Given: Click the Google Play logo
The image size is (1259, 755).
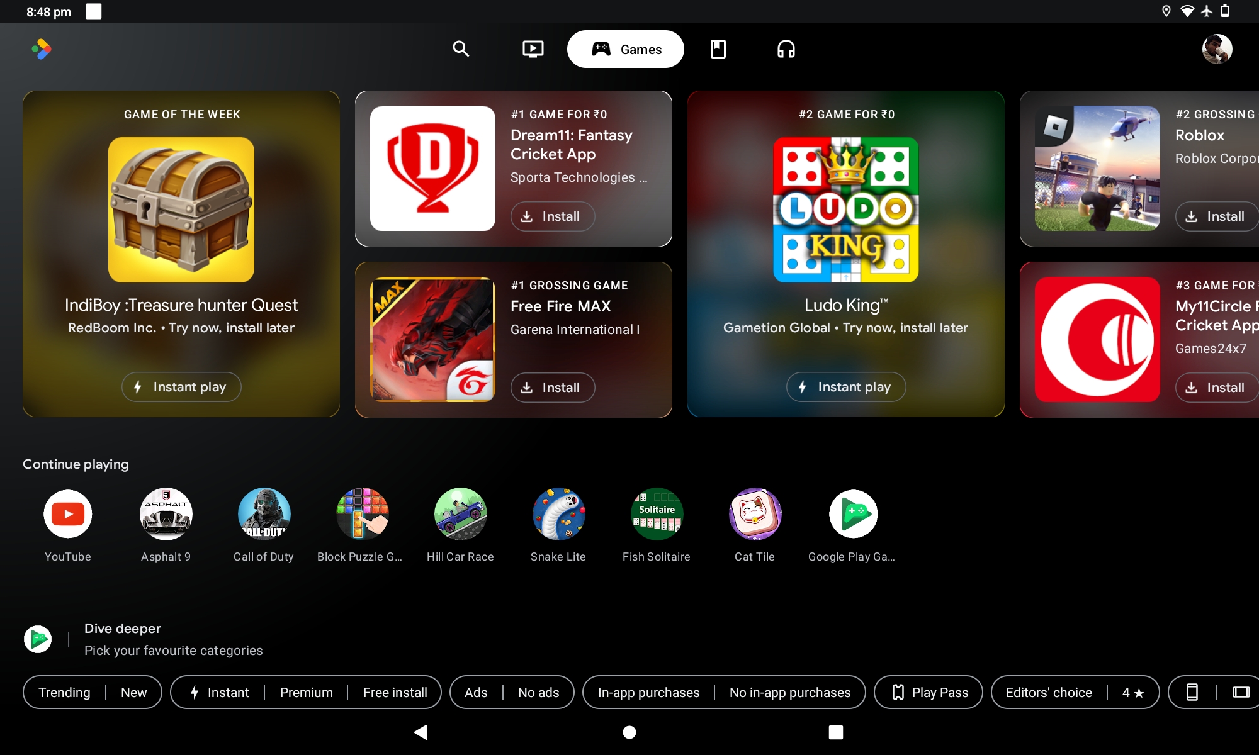Looking at the screenshot, I should point(42,49).
